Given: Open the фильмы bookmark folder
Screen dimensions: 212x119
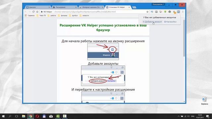Looking at the screenshot, I should (x=63, y=16).
